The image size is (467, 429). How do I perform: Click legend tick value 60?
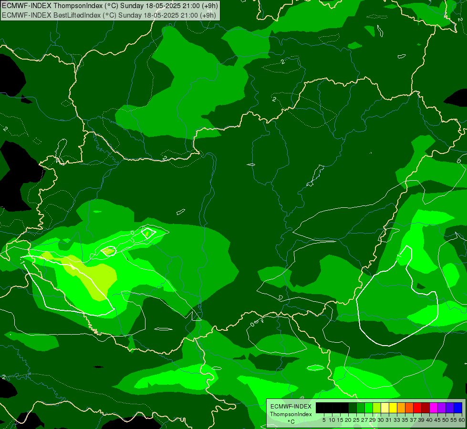(462, 420)
